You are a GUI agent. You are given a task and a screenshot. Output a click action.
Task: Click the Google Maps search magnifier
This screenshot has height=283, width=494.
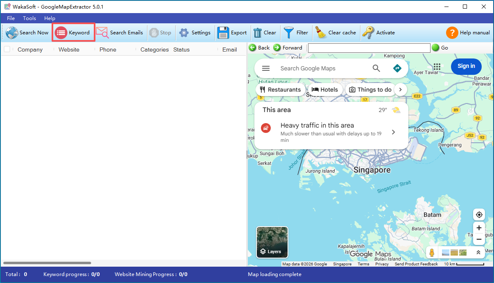(x=376, y=68)
